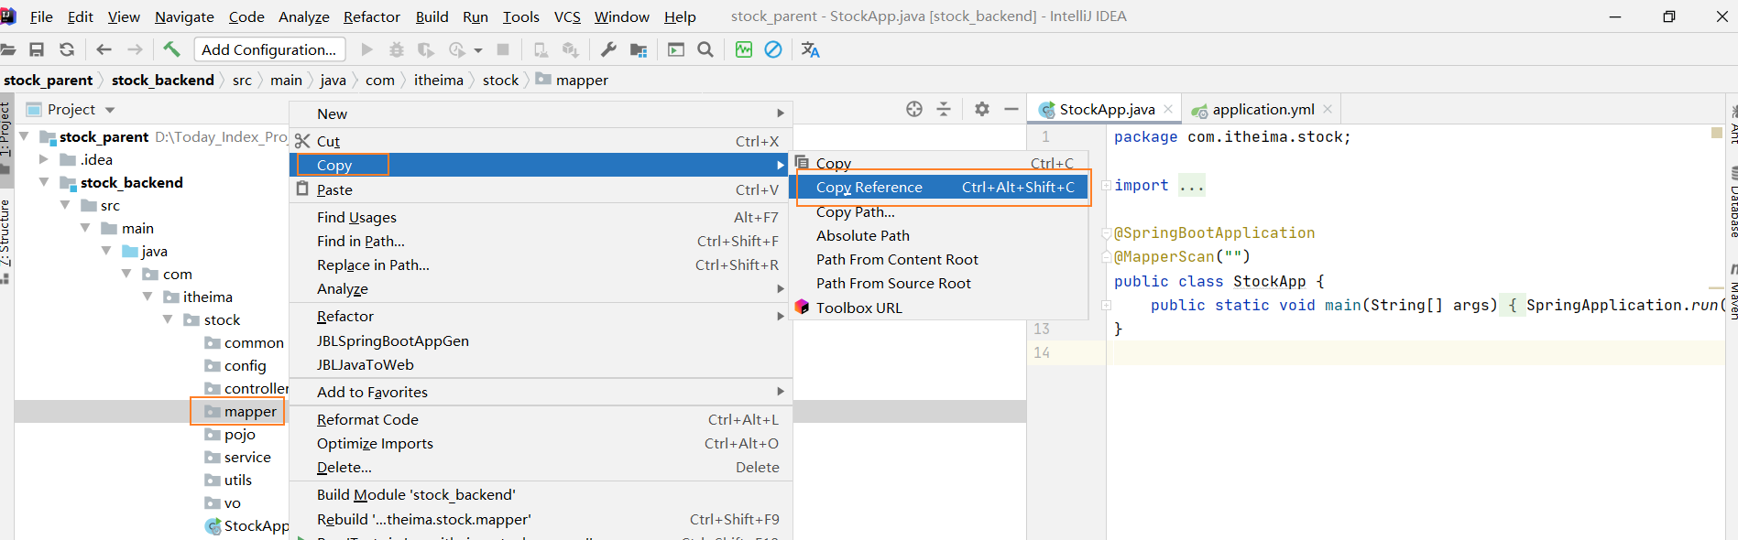The width and height of the screenshot is (1738, 540).
Task: Close the application.yml editor tab
Action: pos(1328,109)
